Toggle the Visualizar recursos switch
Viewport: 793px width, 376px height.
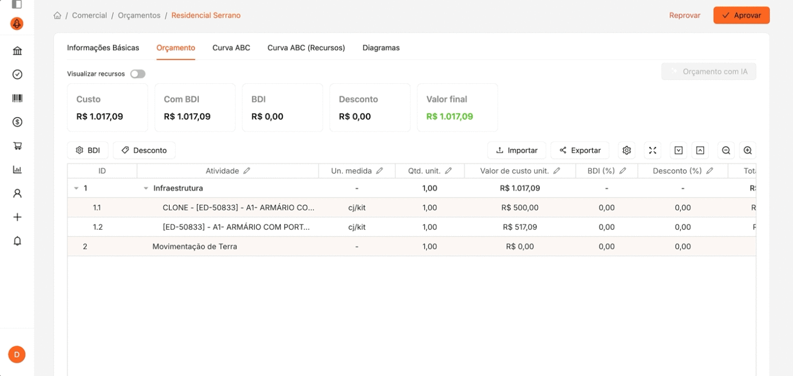click(x=138, y=74)
